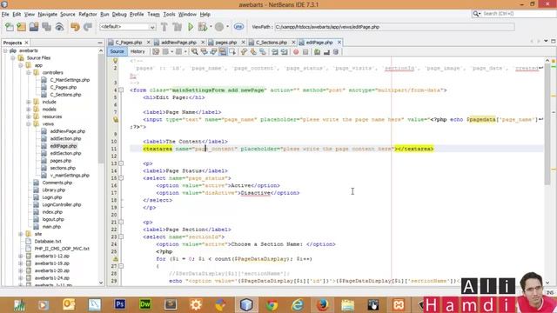Select logout.php in the project tree
This screenshot has height=313, width=557.
[x=53, y=219]
